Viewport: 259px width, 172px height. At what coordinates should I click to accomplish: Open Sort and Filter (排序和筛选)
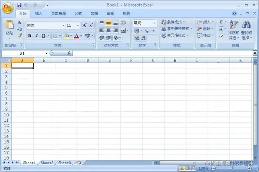click(x=234, y=30)
